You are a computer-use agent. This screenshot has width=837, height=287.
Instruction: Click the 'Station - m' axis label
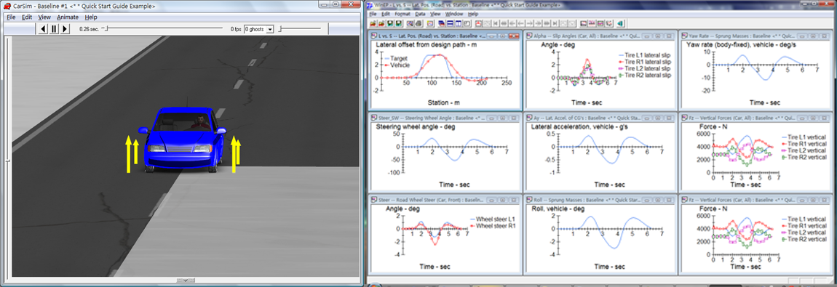tap(443, 102)
